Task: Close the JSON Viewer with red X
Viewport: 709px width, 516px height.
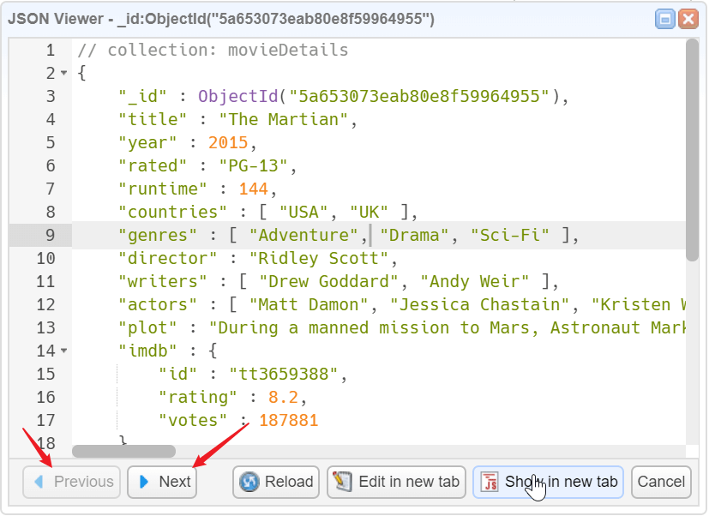Action: coord(688,20)
